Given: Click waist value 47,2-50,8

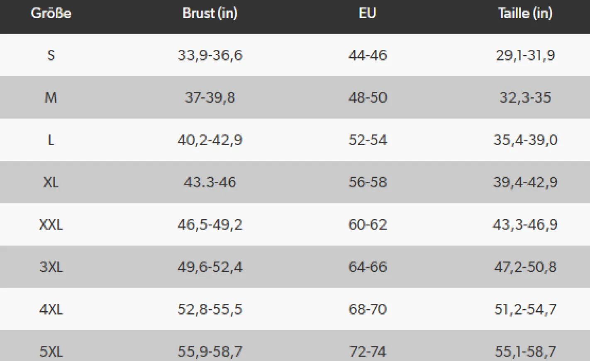Looking at the screenshot, I should click(525, 267).
